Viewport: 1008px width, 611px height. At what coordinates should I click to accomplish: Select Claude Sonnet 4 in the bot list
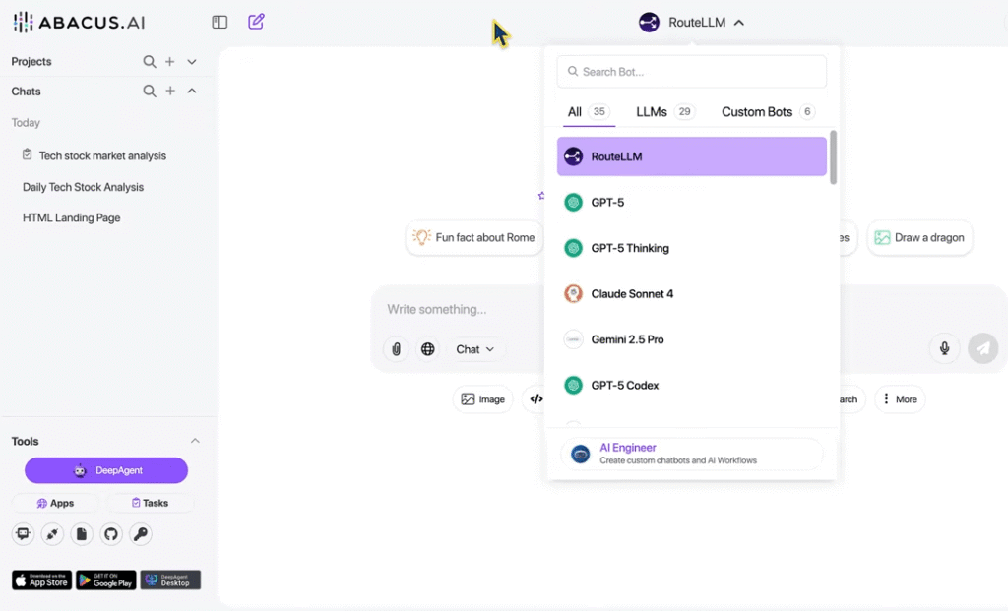pyautogui.click(x=692, y=293)
